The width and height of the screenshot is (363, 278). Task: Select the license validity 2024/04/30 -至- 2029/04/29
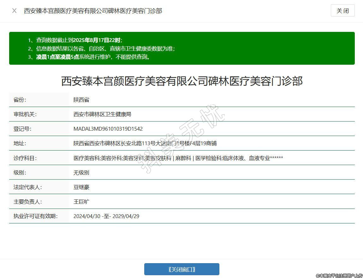tap(106, 216)
